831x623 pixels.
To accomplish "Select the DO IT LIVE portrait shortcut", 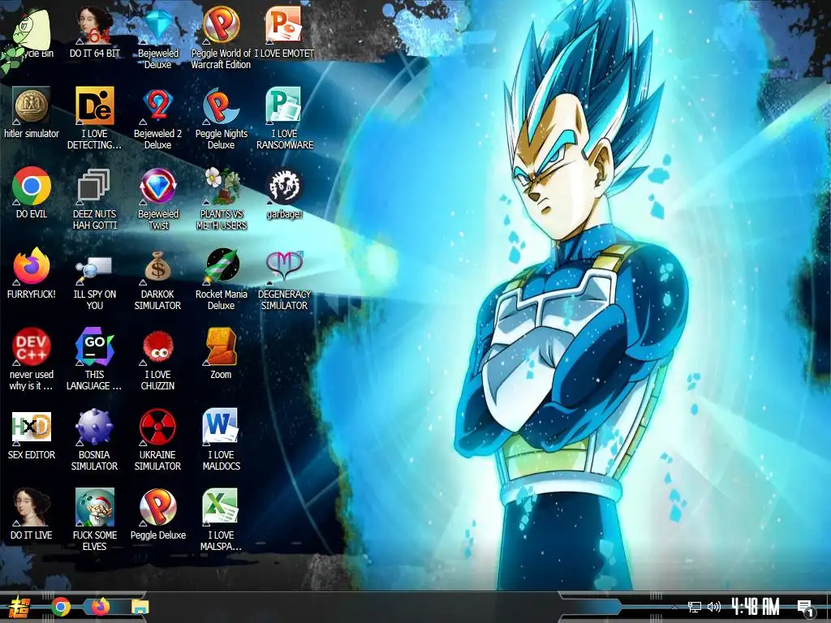I will pyautogui.click(x=32, y=507).
